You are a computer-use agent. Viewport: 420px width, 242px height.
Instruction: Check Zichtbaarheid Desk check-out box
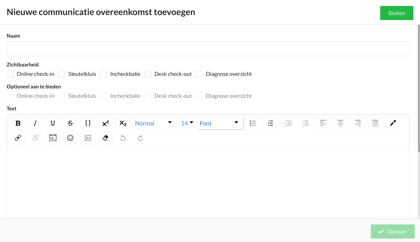click(x=148, y=74)
